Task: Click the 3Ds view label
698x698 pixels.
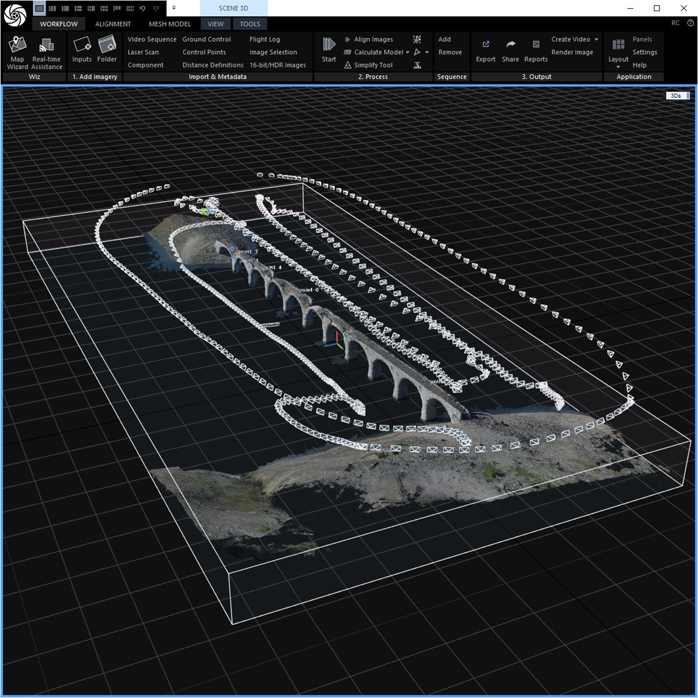Action: tap(678, 95)
